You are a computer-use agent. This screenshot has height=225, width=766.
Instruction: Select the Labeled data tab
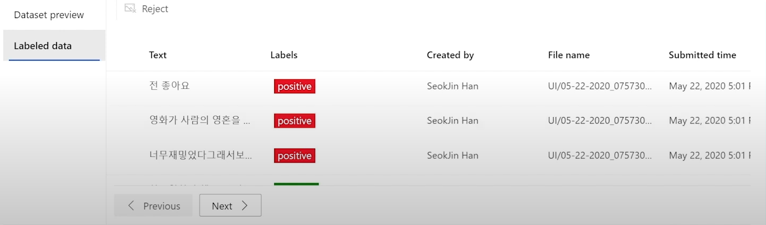point(43,46)
